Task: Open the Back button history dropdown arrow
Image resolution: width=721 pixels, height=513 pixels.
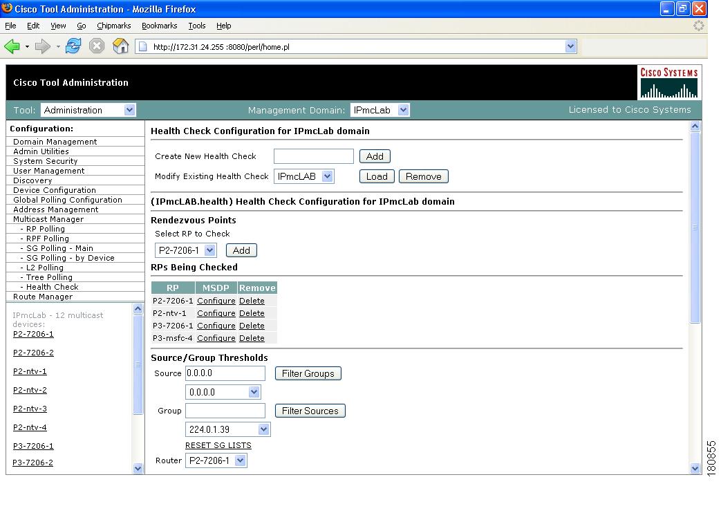Action: [x=27, y=46]
